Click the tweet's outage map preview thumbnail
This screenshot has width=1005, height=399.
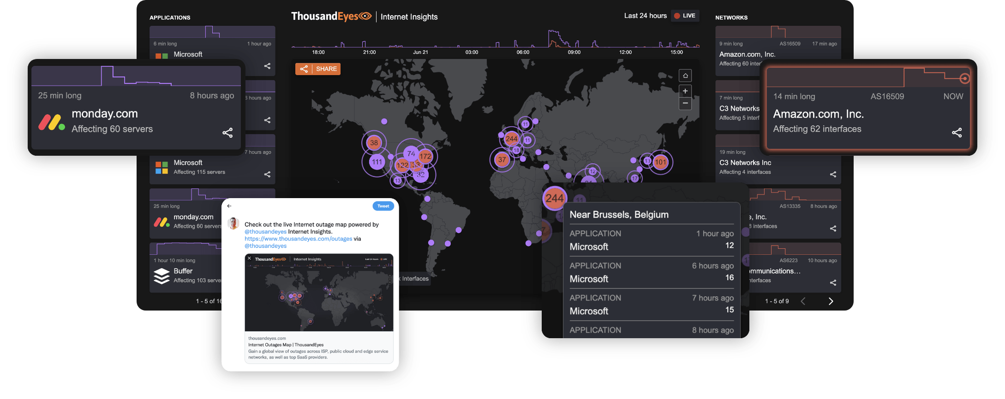319,293
